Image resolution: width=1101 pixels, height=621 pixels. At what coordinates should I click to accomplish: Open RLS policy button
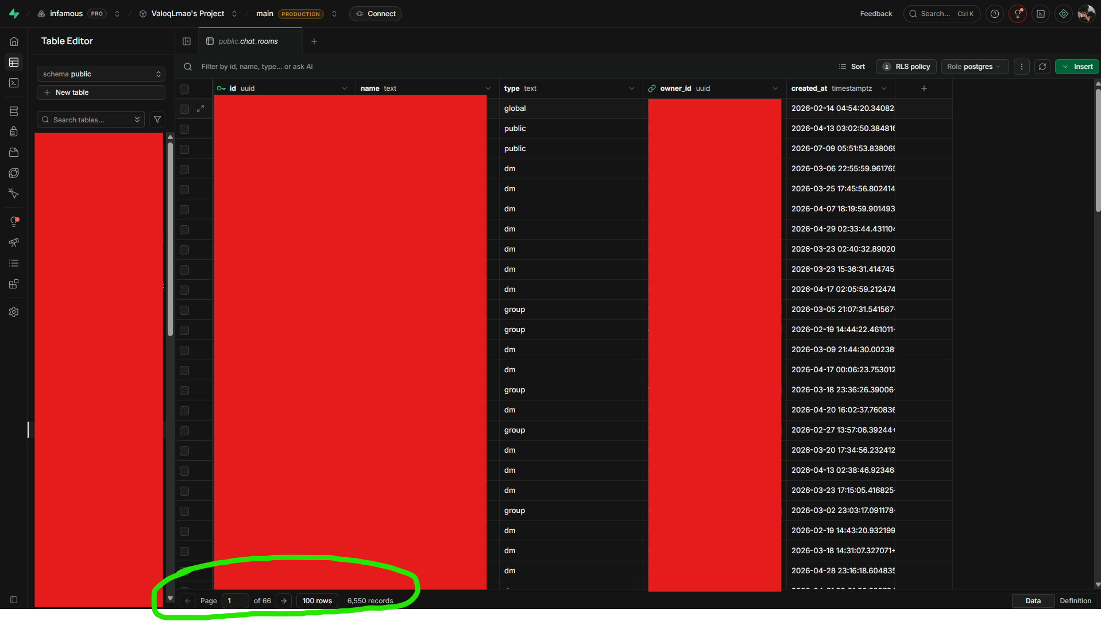[x=906, y=67]
